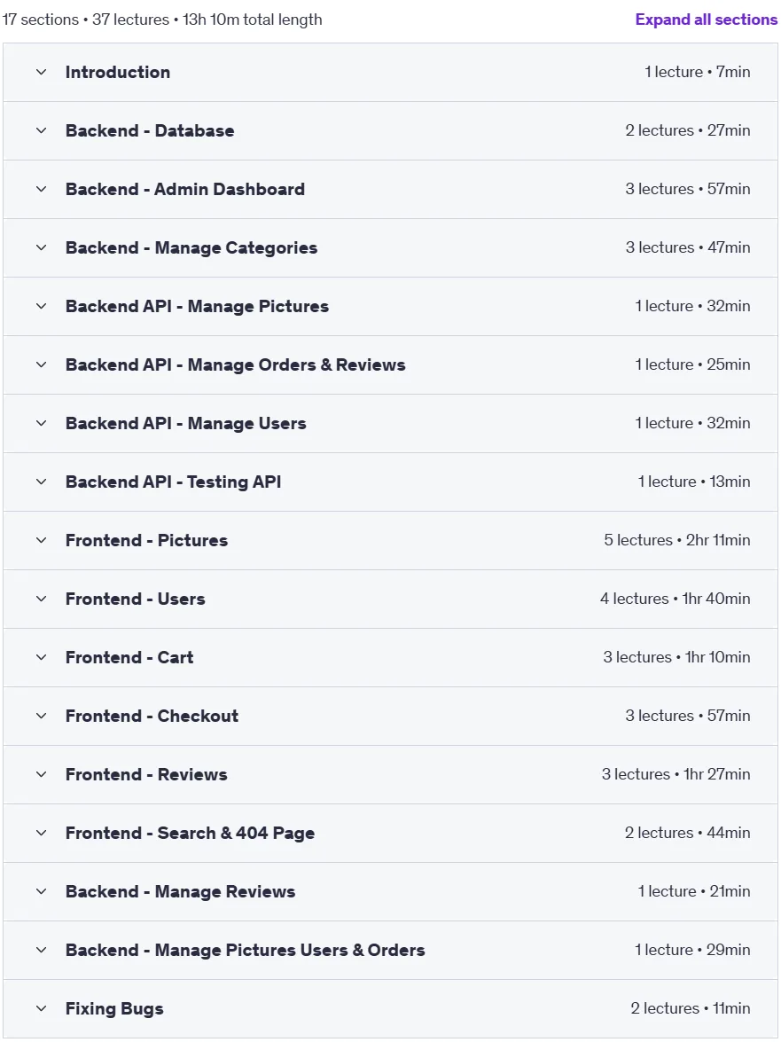
Task: Click the 4 lectures 1hr 40min label
Action: pos(675,598)
